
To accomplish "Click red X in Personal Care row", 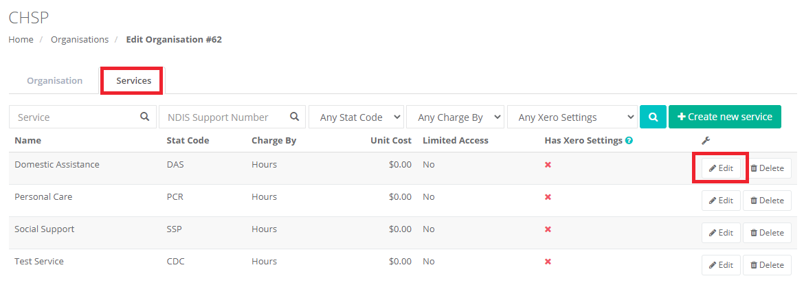I will pos(548,197).
